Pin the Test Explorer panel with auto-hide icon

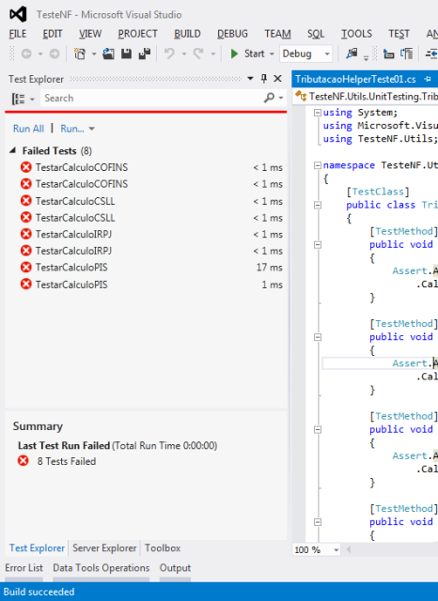(264, 79)
